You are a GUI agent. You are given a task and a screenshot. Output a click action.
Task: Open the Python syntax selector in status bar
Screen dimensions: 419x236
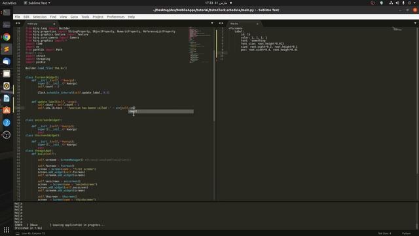pos(406,233)
